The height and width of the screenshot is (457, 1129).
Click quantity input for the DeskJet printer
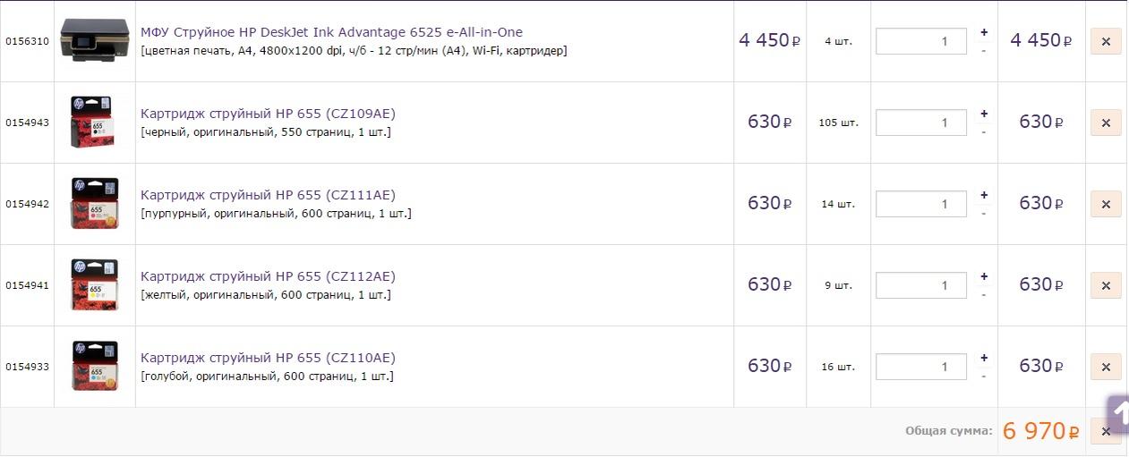921,41
